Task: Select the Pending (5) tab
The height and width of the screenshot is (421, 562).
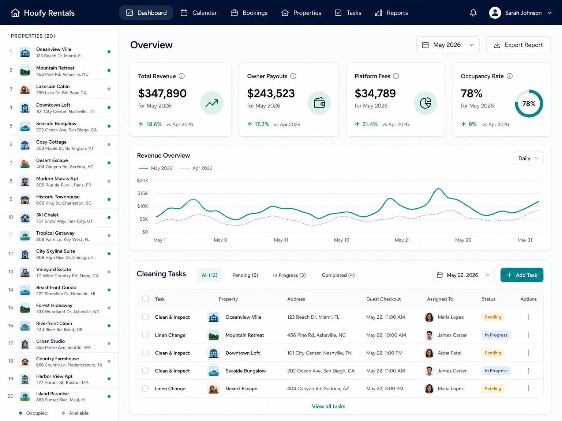Action: point(245,275)
